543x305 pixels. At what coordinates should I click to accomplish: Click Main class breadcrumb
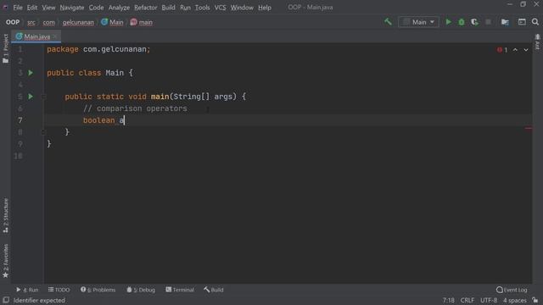click(112, 22)
